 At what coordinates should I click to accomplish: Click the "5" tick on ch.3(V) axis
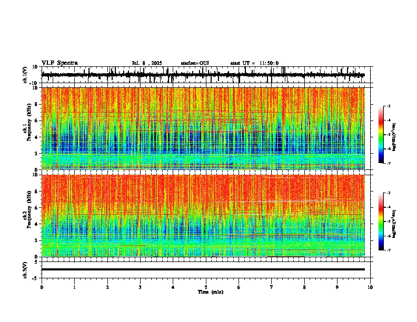[x=36, y=262]
